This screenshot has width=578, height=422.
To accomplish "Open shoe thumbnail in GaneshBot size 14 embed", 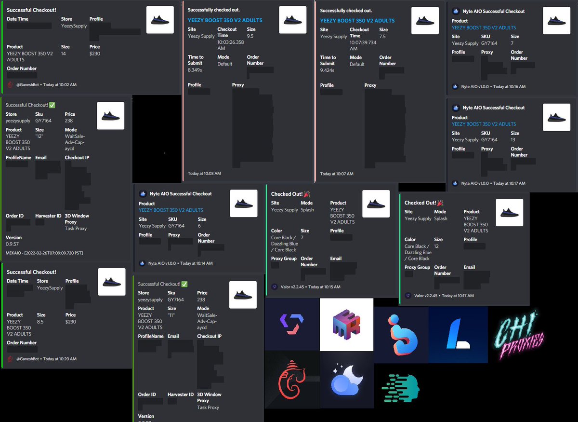I will (x=160, y=20).
